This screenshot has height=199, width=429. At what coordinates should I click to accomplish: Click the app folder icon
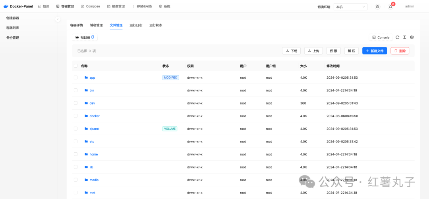tap(86, 78)
